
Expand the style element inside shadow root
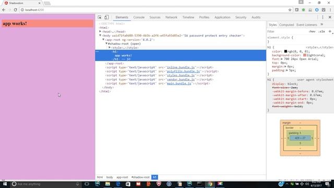pyautogui.click(x=110, y=48)
